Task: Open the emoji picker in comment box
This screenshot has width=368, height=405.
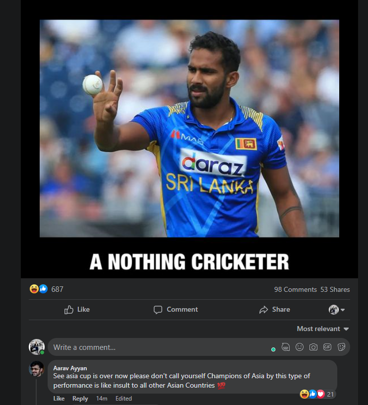Action: click(x=300, y=347)
